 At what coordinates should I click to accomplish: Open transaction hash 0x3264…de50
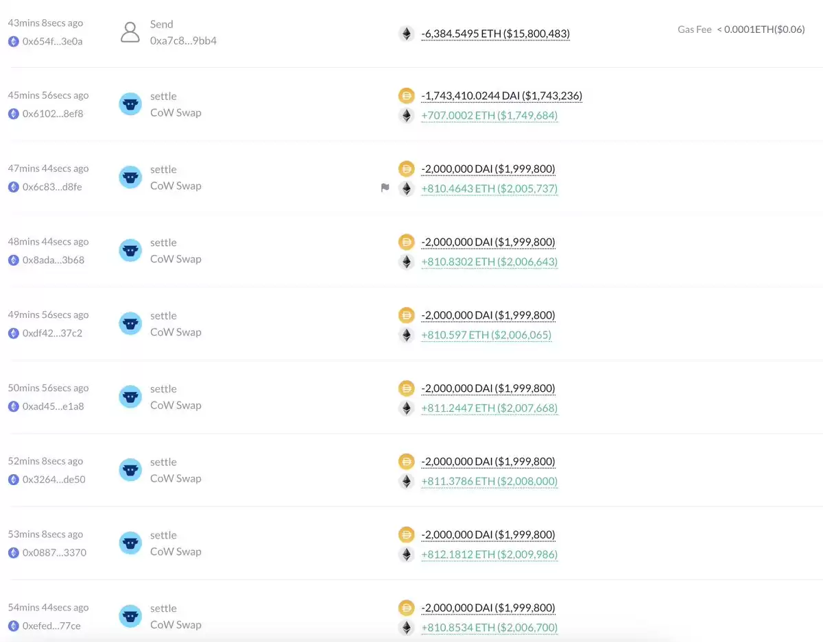(53, 480)
